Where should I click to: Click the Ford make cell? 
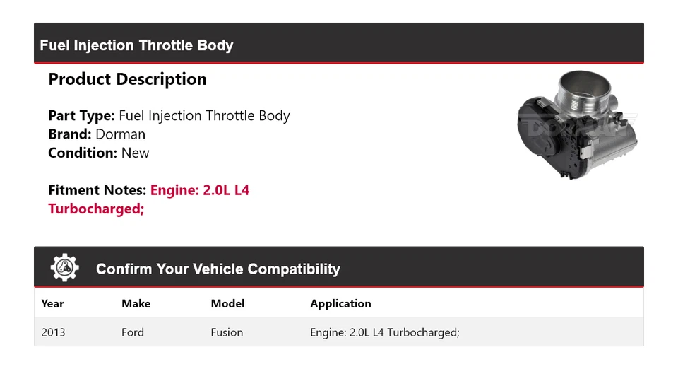point(133,332)
